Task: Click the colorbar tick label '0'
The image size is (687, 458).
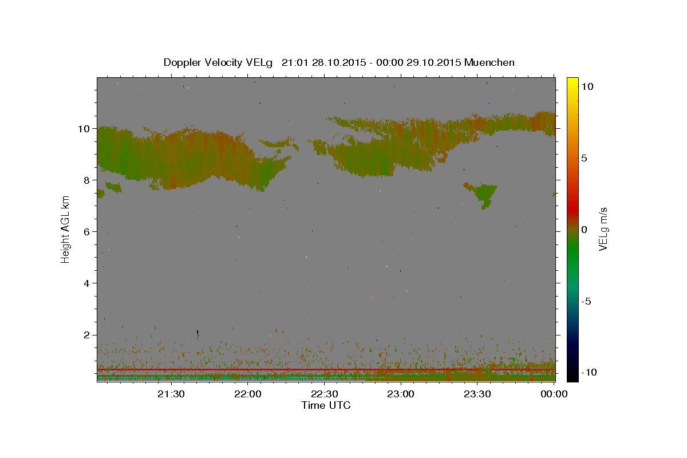Action: [584, 230]
